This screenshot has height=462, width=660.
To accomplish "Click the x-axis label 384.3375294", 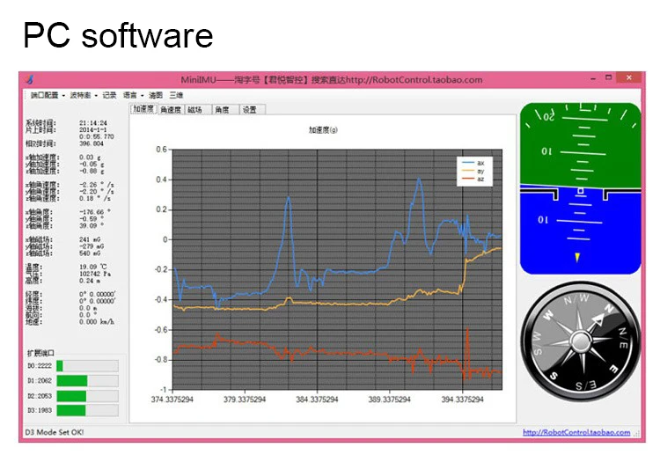I will click(317, 400).
